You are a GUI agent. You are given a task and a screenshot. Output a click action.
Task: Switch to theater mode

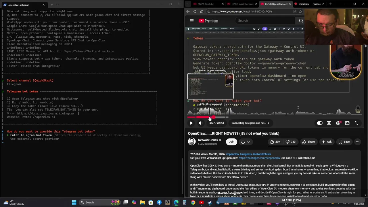point(347,123)
